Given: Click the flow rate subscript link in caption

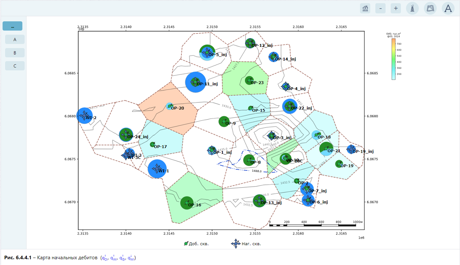Looking at the screenshot, I should click(x=118, y=258).
